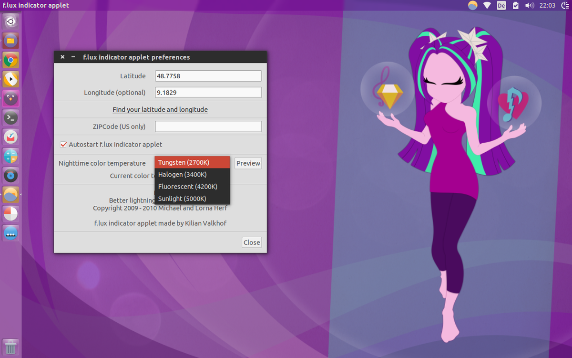
Task: Minimize the f.lux preferences window
Action: (x=73, y=57)
